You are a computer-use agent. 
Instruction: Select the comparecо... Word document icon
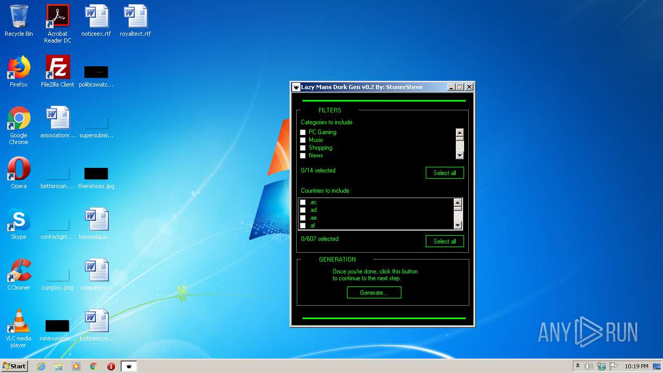[96, 275]
